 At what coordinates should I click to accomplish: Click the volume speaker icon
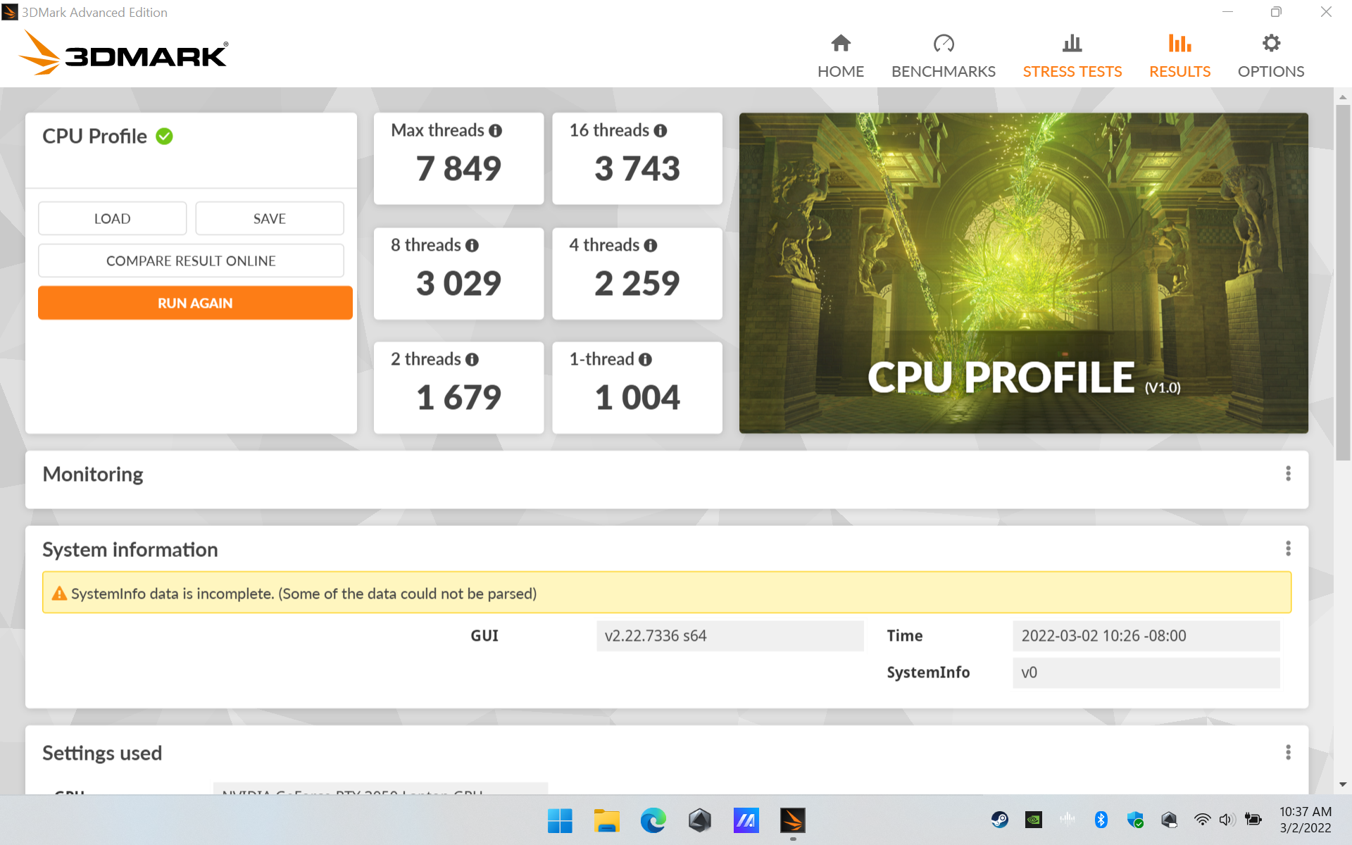pyautogui.click(x=1227, y=820)
